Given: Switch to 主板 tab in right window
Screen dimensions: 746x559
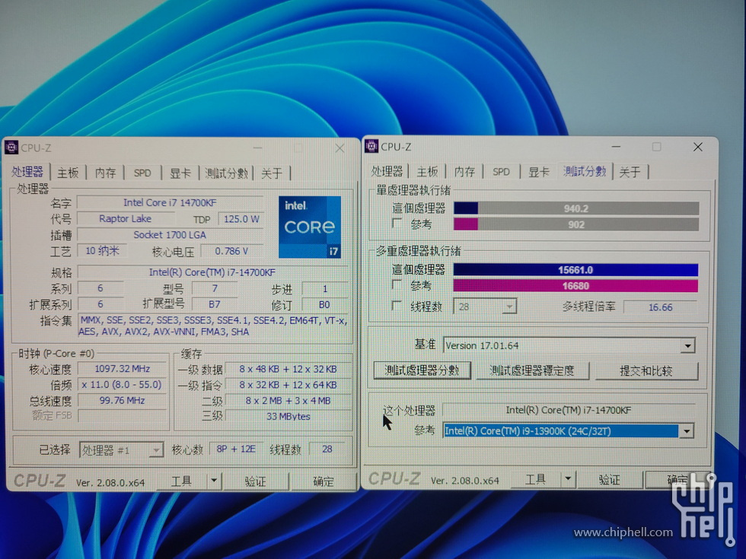Looking at the screenshot, I should pos(427,172).
